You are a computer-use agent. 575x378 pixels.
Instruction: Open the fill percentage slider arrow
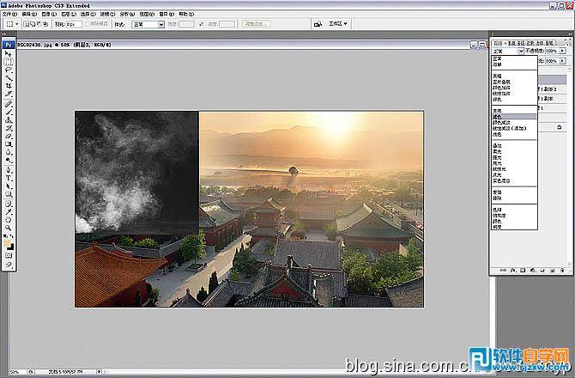[562, 61]
